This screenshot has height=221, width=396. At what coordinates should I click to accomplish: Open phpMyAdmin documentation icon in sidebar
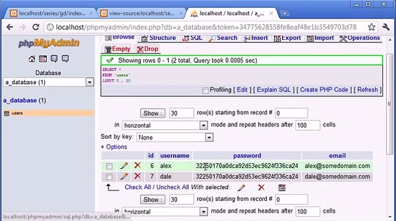point(54,59)
